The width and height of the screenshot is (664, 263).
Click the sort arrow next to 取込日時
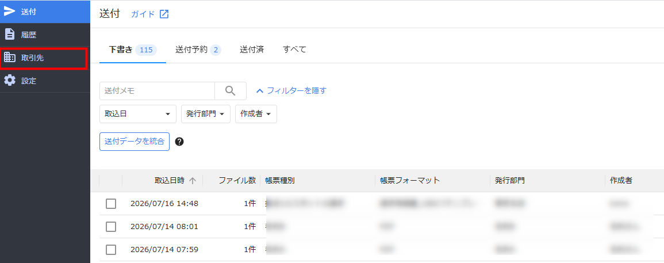click(193, 180)
